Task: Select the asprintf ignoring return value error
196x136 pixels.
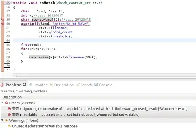Action: click(99, 109)
